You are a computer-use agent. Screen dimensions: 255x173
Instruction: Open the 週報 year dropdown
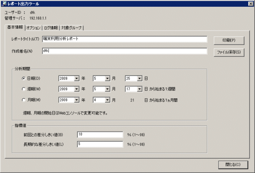point(76,89)
